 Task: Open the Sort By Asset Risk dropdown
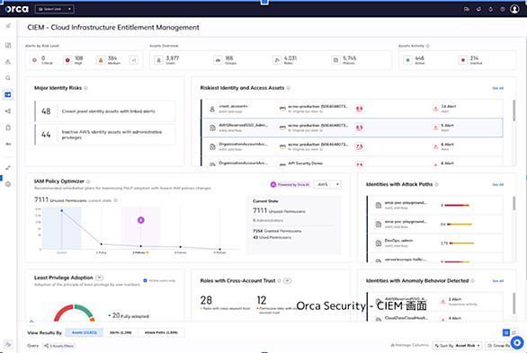pos(457,345)
